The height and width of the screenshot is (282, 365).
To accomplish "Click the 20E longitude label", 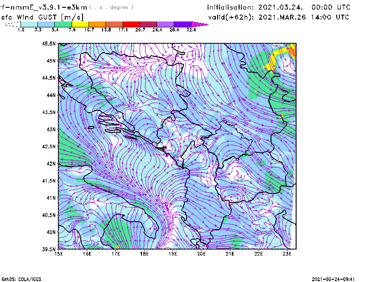I will 201,254.
